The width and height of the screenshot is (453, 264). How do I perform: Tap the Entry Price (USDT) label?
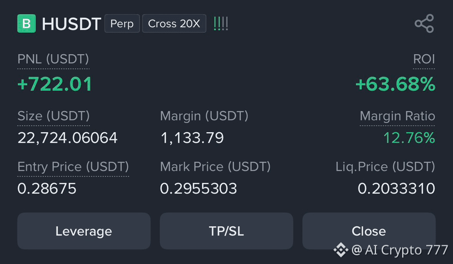(73, 167)
